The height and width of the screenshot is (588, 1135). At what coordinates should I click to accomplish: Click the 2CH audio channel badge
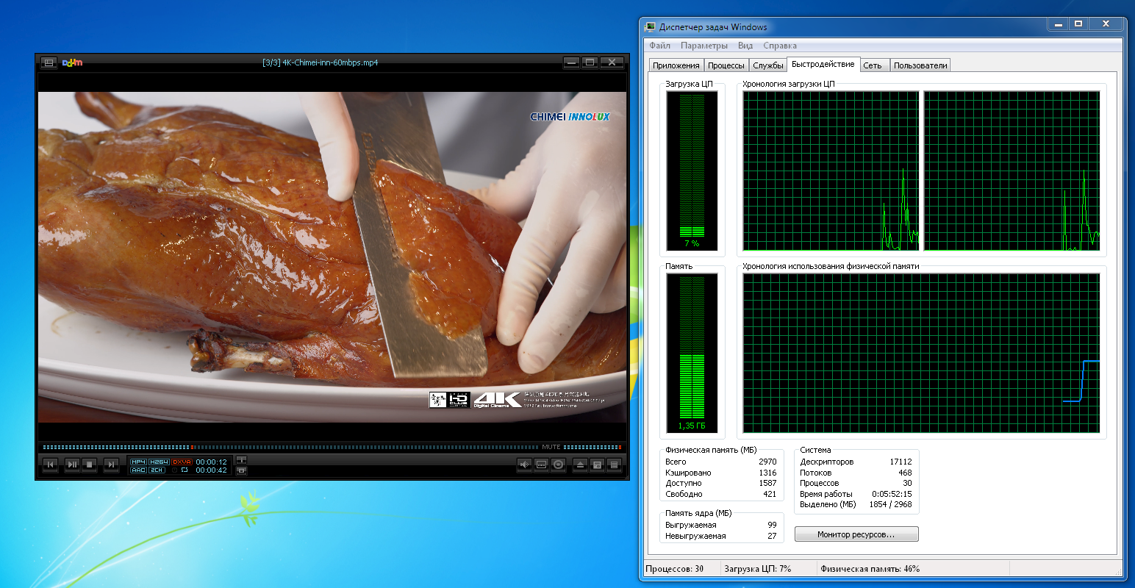pos(157,470)
